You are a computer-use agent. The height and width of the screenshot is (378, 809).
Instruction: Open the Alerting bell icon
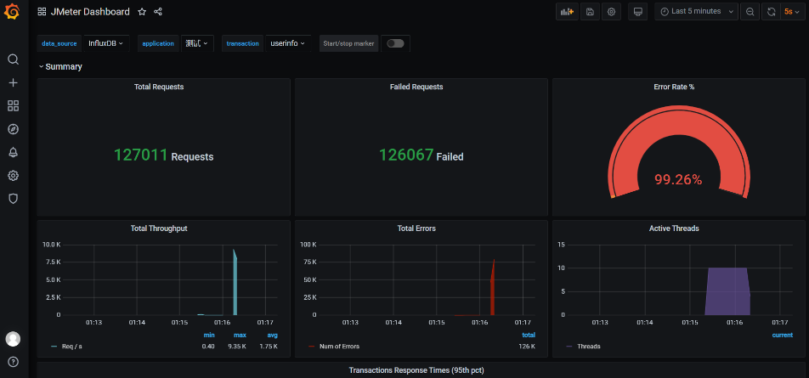click(14, 152)
